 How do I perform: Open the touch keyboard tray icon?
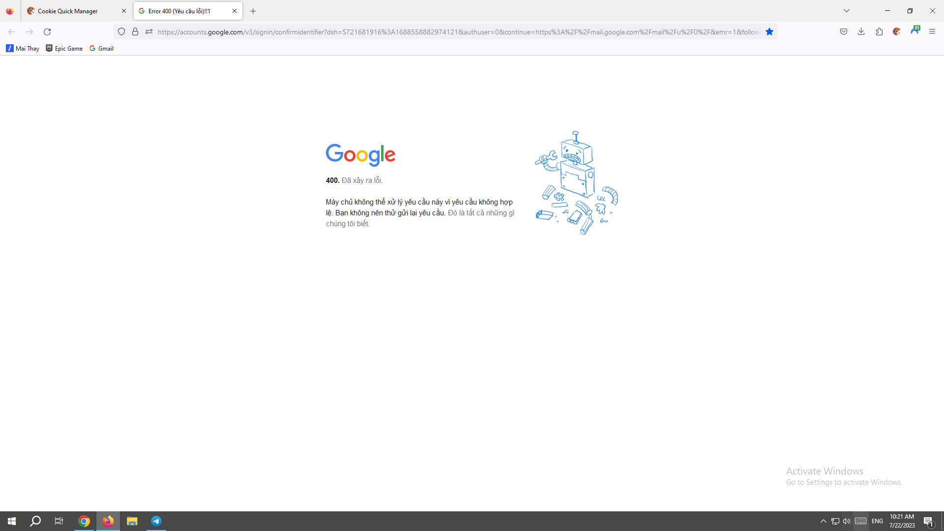pyautogui.click(x=860, y=521)
